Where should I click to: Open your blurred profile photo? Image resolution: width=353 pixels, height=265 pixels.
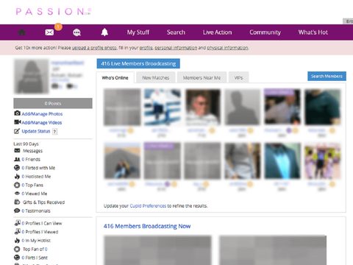point(31,77)
